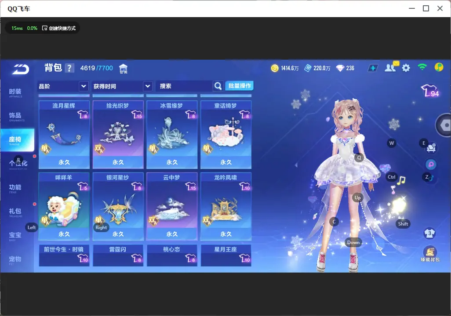Expand the 品阶 grade dropdown

coord(63,86)
